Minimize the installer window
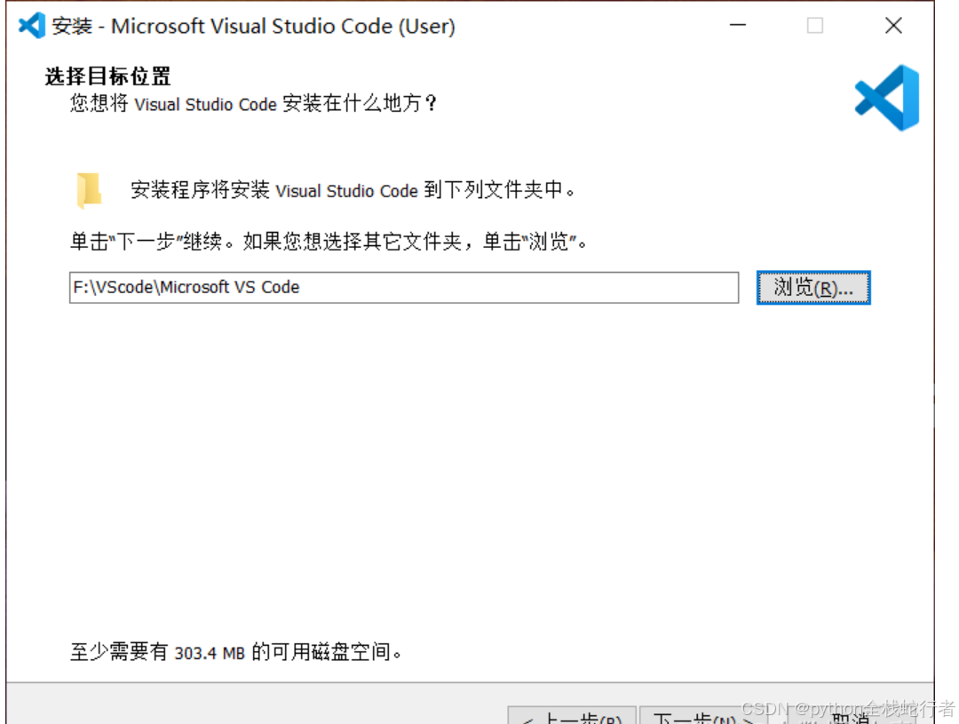The height and width of the screenshot is (724, 959). coord(738,25)
